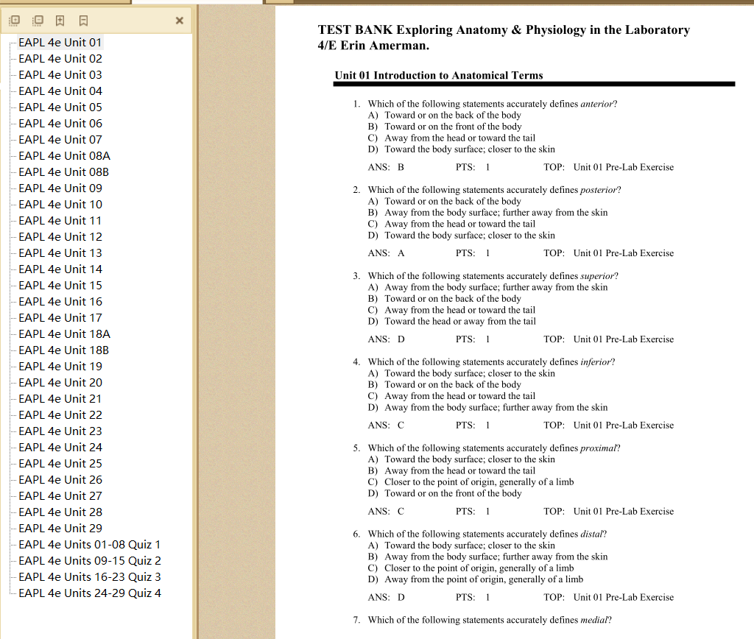The height and width of the screenshot is (639, 754).
Task: Click 'ANS: D' under question 3
Action: [386, 339]
